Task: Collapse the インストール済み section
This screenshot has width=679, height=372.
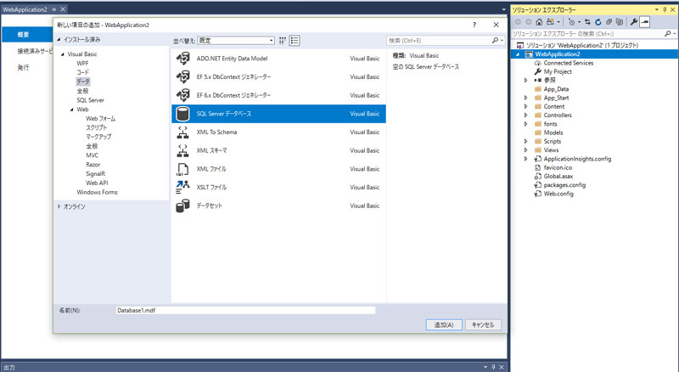Action: pyautogui.click(x=59, y=39)
